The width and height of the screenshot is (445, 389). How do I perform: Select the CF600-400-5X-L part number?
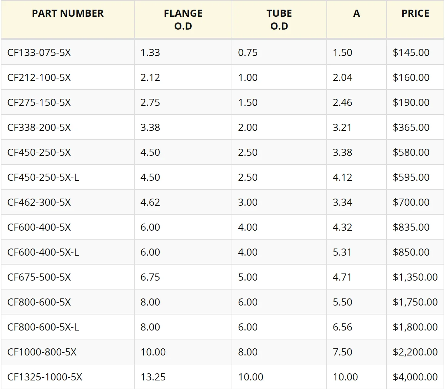(43, 252)
